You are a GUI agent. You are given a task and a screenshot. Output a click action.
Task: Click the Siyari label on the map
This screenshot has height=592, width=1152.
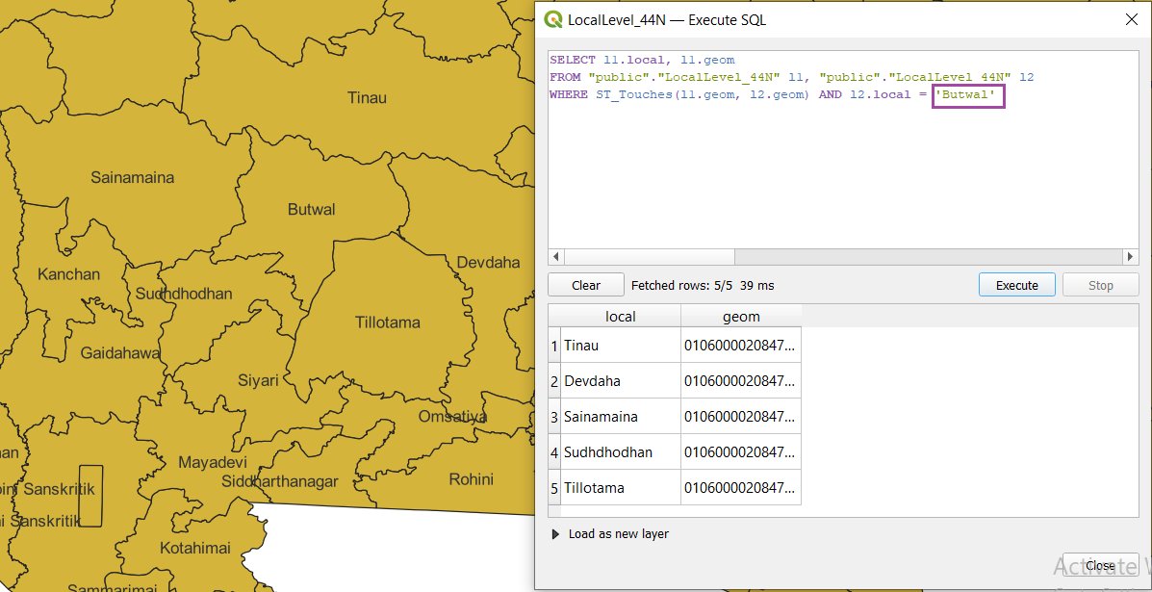coord(259,380)
